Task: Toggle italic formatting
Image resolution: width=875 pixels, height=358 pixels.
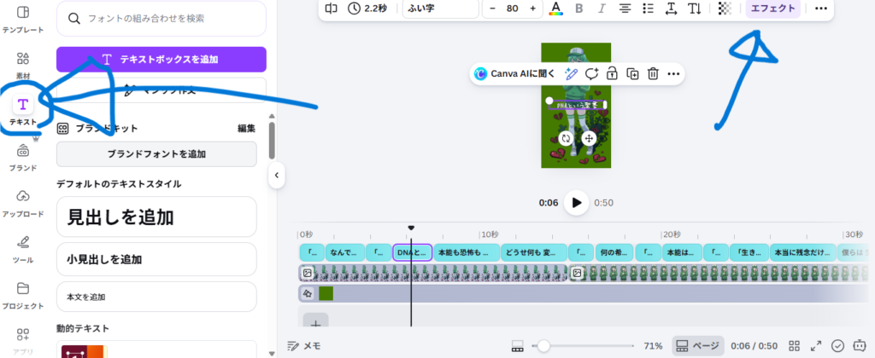Action: click(x=602, y=9)
